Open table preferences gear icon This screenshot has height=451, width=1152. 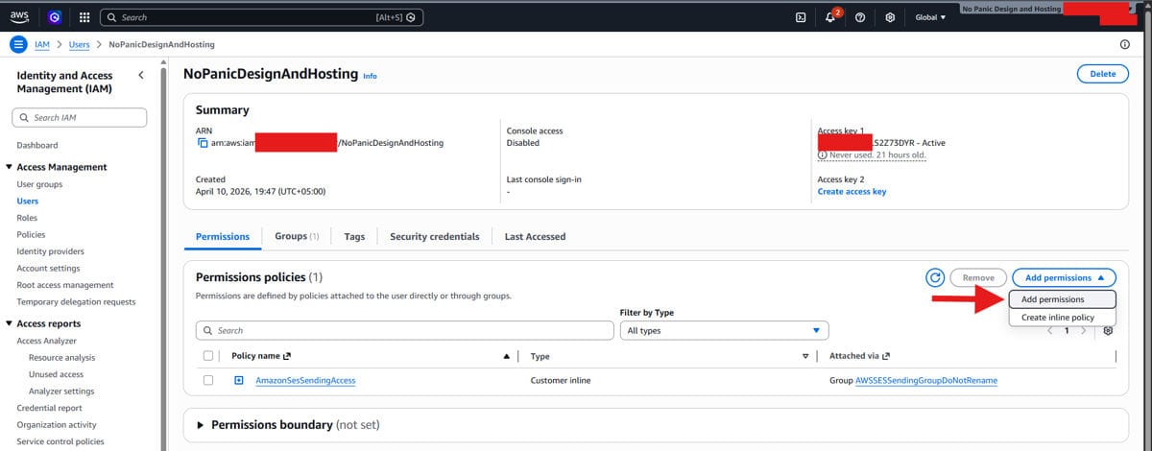1108,330
